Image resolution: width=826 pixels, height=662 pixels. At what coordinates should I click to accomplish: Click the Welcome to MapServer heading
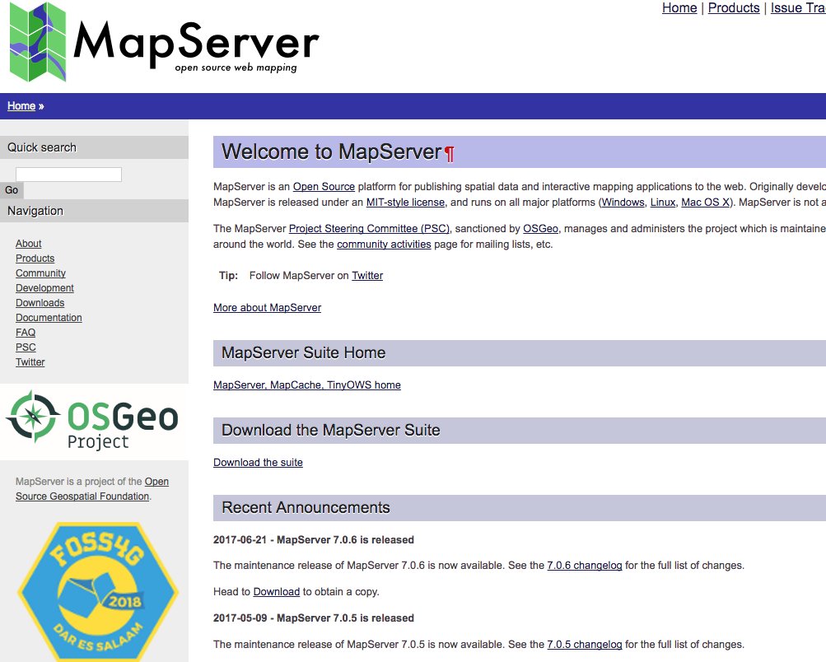coord(331,152)
